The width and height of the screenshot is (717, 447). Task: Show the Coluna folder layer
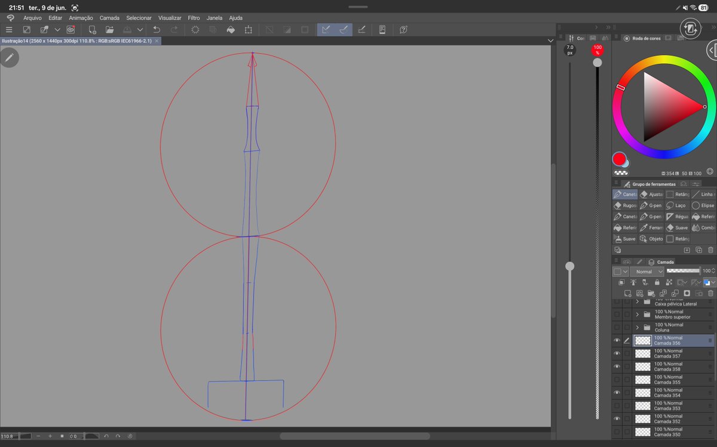[617, 328]
